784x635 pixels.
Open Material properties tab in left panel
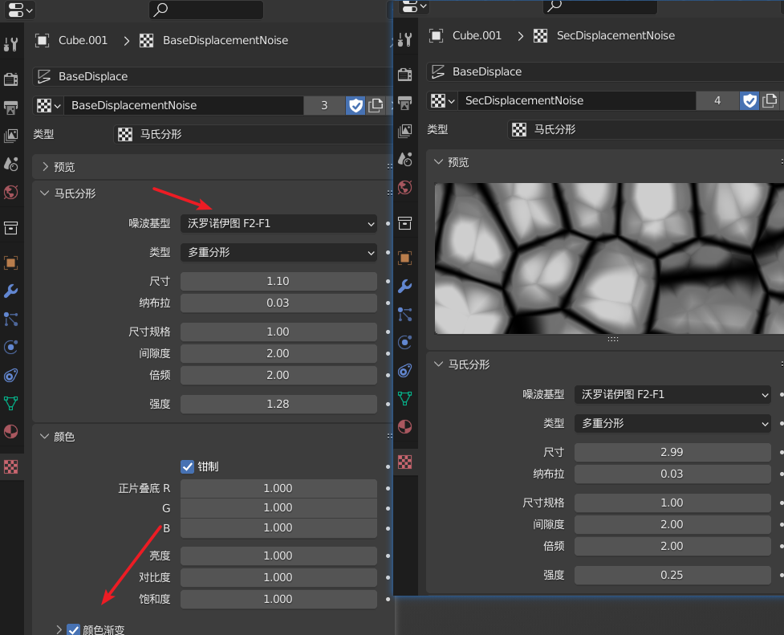11,431
